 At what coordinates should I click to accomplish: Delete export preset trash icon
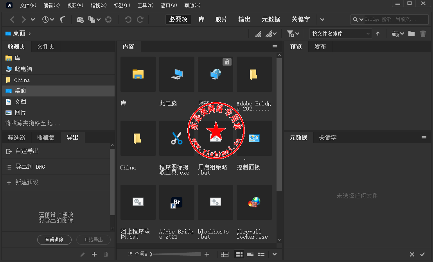click(106, 254)
